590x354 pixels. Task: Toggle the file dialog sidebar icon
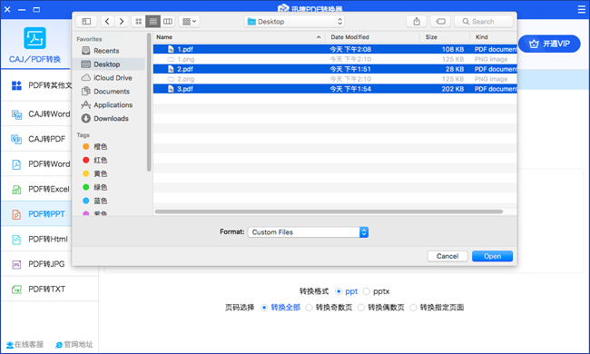pos(86,22)
